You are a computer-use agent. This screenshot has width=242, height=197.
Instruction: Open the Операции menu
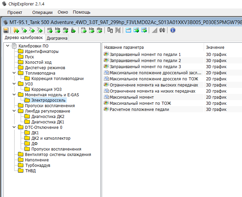(42, 12)
